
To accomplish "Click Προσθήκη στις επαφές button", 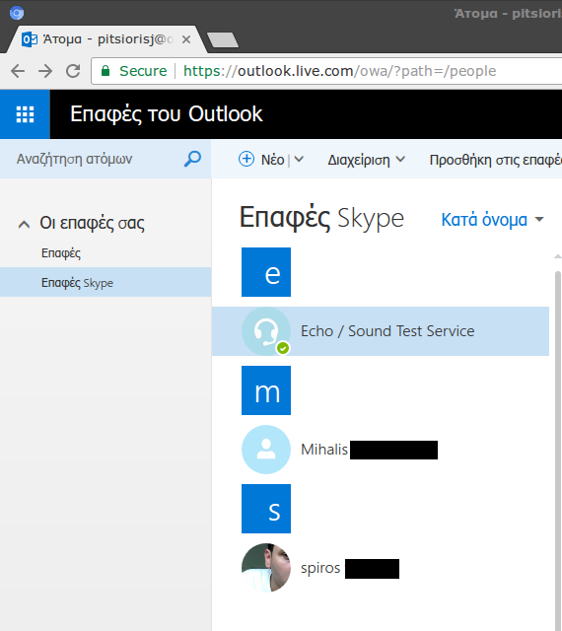I will (496, 160).
